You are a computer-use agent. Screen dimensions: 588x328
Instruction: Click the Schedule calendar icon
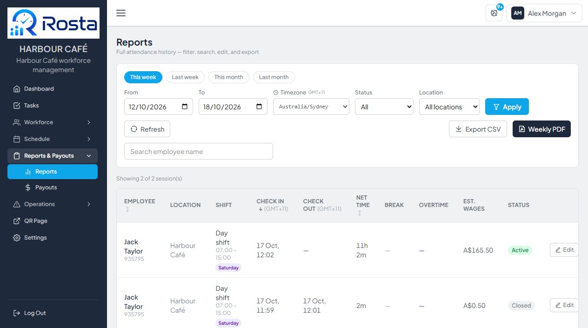click(17, 139)
